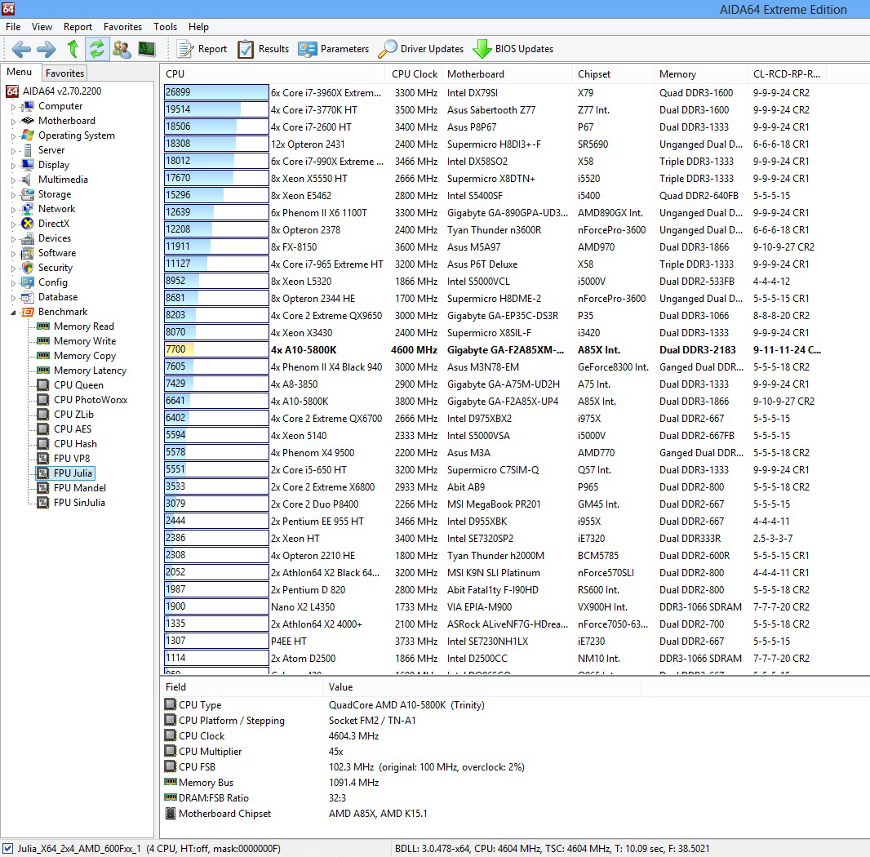
Task: Select the Memory Latency benchmark icon
Action: (x=43, y=371)
